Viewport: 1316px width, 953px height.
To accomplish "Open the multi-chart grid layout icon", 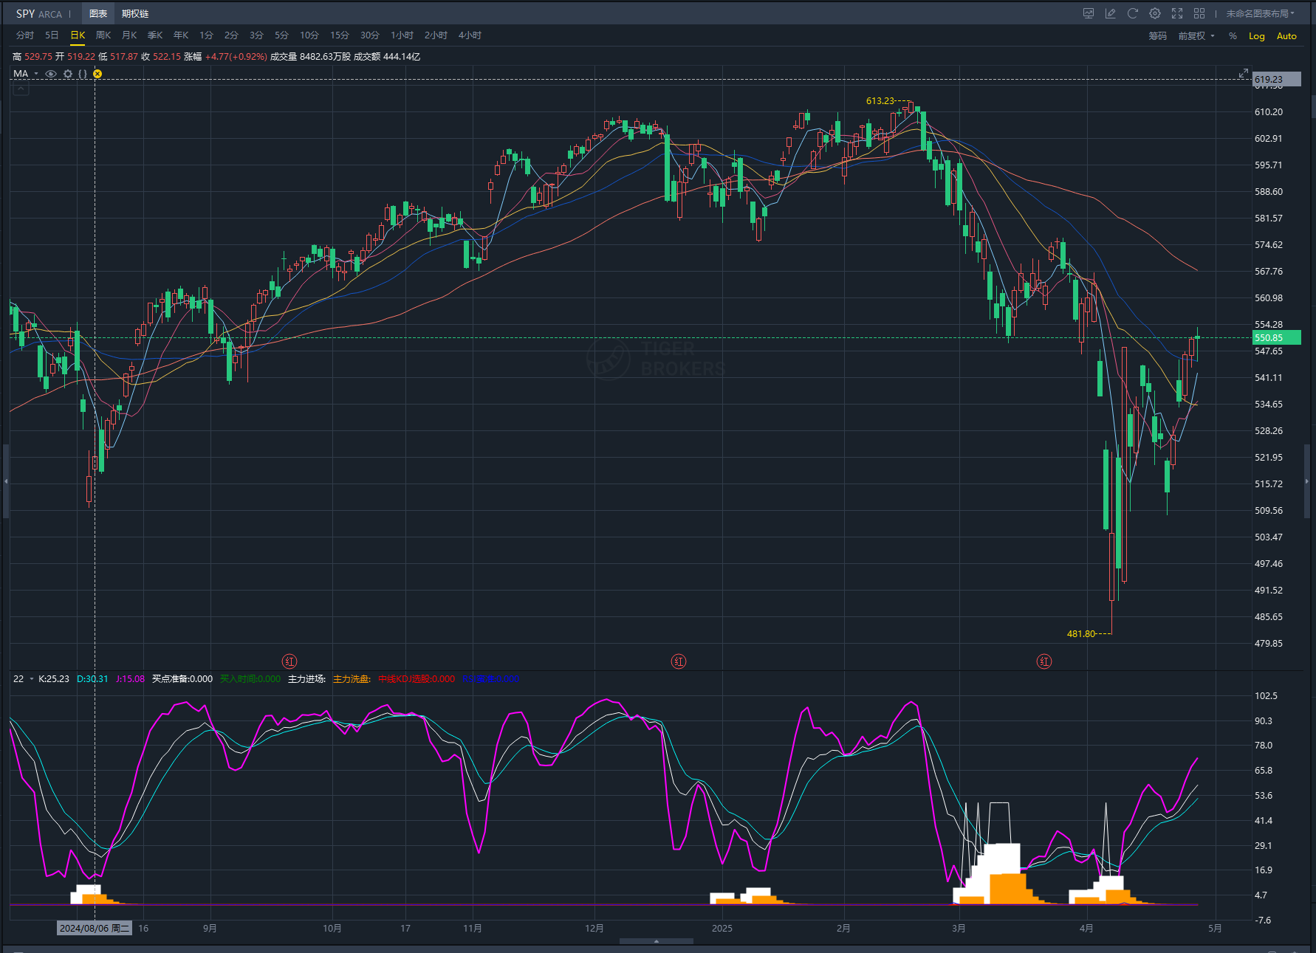I will (x=1199, y=13).
